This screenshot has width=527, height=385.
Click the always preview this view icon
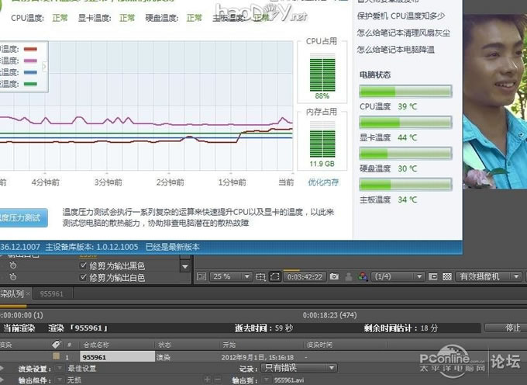(x=200, y=276)
